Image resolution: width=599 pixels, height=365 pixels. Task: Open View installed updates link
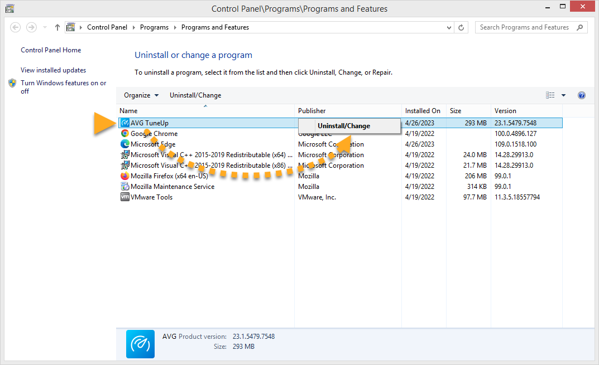coord(53,70)
